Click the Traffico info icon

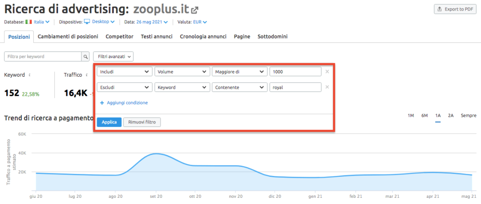click(x=87, y=75)
